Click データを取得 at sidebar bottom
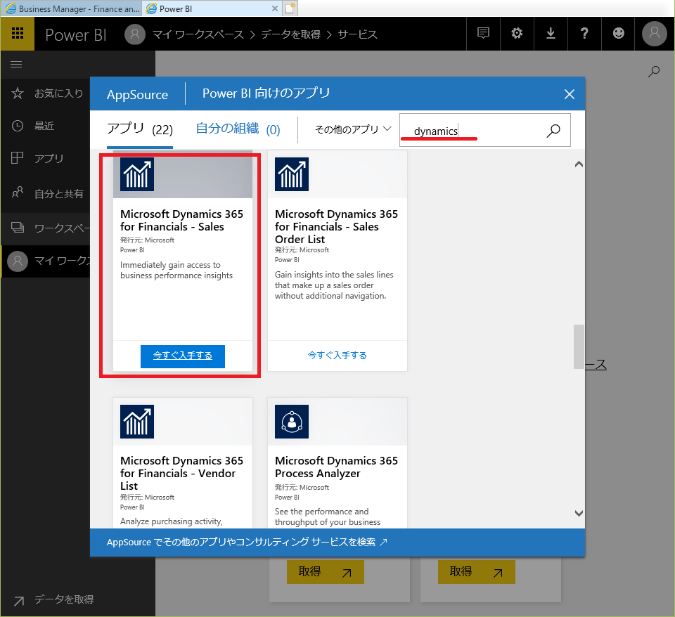 [x=54, y=599]
